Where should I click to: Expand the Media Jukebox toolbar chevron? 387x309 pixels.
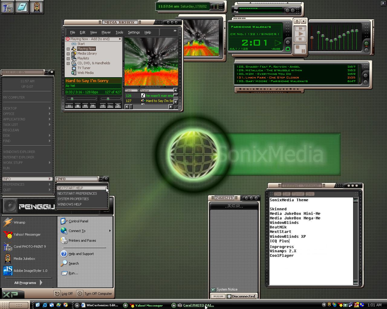coord(175,31)
